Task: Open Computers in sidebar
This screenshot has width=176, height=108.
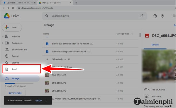Action: coord(17,43)
